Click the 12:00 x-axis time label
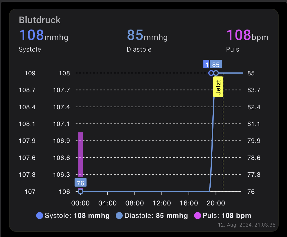Screen dimensions: 287x237 pyautogui.click(x=162, y=203)
